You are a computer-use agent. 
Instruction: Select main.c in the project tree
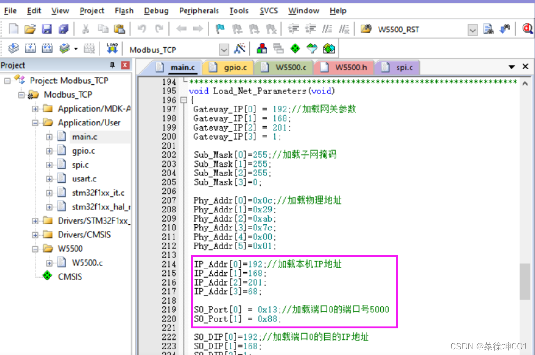click(x=85, y=137)
